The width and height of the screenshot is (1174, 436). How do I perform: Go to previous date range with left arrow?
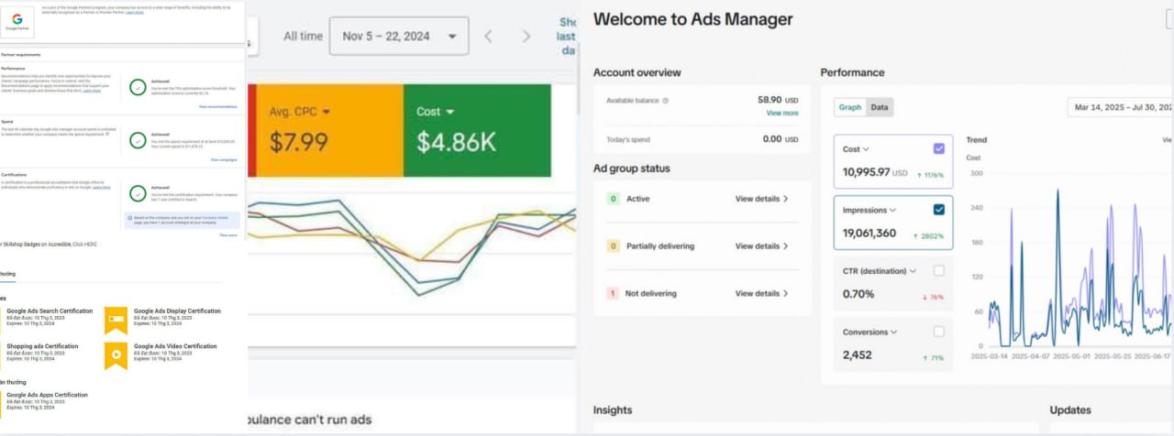[488, 37]
